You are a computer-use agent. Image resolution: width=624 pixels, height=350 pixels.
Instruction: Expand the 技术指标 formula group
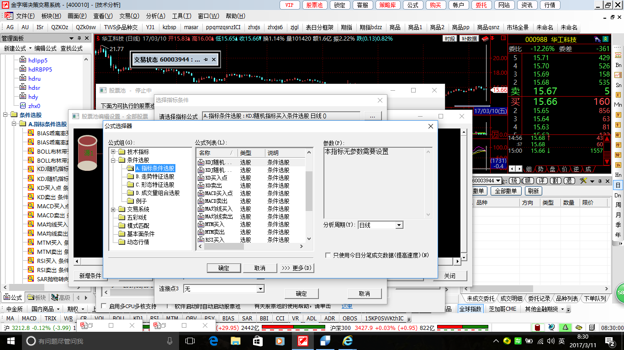pos(113,152)
